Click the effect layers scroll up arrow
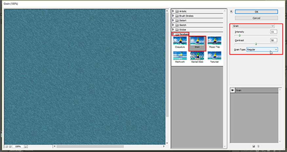Screen dimensions: 287x152 [x=280, y=90]
